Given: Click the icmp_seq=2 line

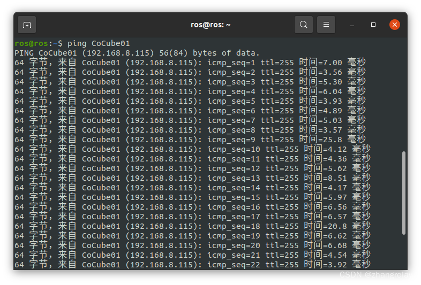Looking at the screenshot, I should coord(190,72).
